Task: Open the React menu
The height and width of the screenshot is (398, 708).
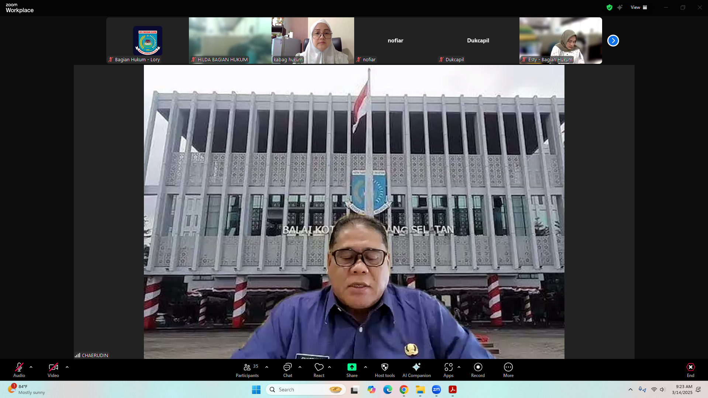Action: click(x=319, y=370)
